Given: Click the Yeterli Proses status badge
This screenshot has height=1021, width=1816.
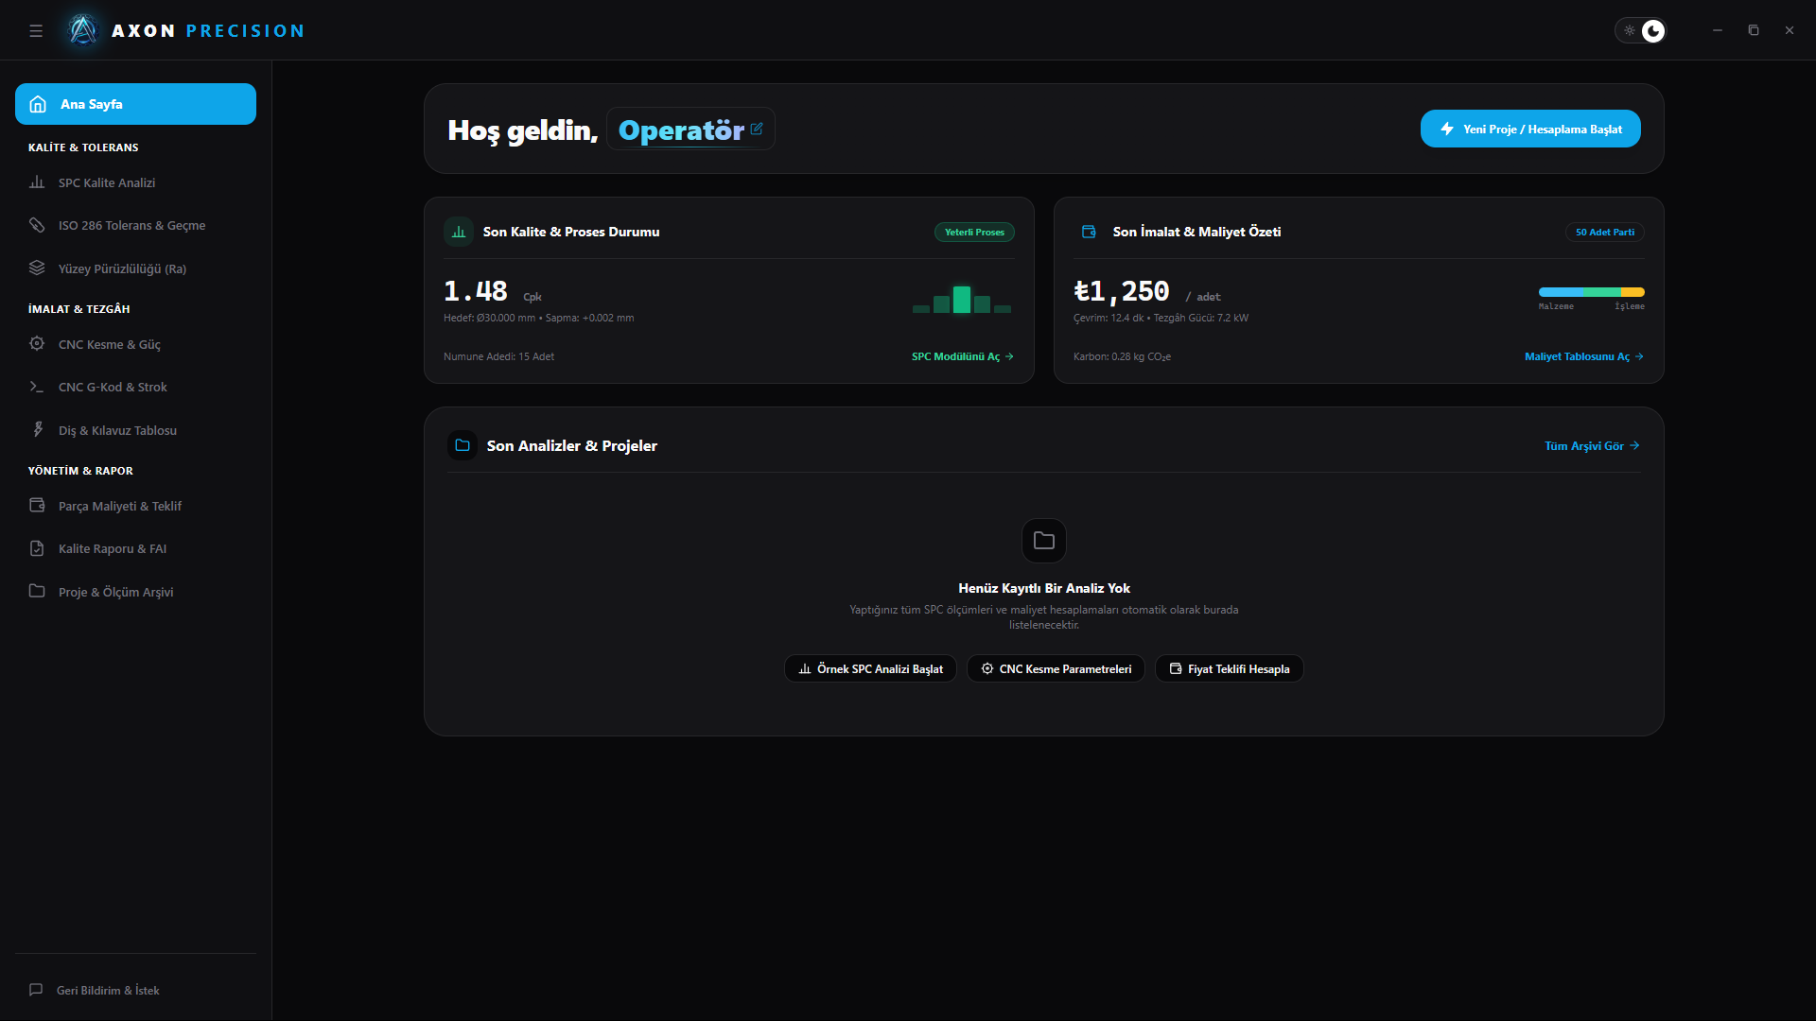Looking at the screenshot, I should click(x=974, y=232).
